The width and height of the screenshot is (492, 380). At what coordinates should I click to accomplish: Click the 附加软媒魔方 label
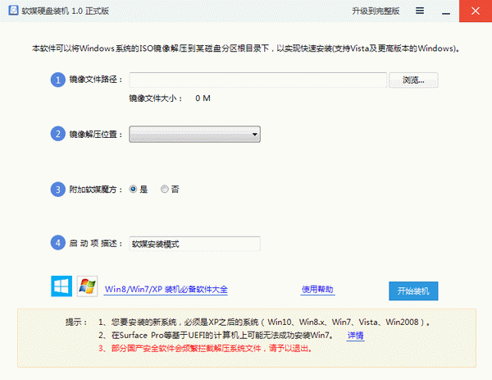point(96,190)
